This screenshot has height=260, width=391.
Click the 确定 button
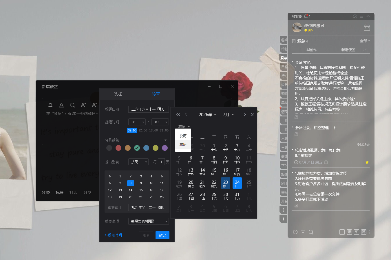pos(162,235)
